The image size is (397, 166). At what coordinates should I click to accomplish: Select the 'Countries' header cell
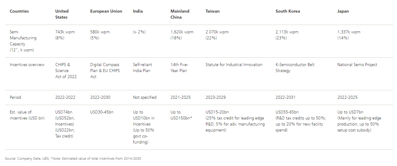pyautogui.click(x=19, y=11)
